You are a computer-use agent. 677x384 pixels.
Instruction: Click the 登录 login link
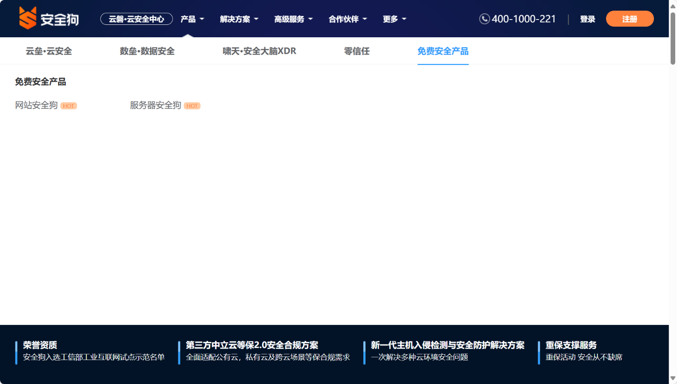pos(588,19)
